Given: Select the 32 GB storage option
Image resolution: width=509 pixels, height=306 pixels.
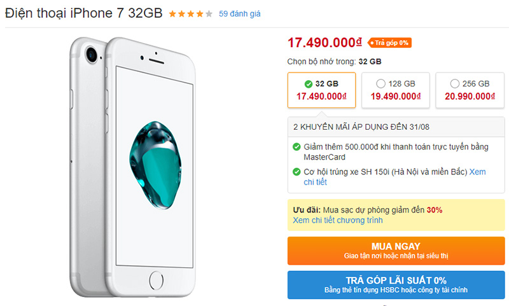Looking at the screenshot, I should pos(322,90).
